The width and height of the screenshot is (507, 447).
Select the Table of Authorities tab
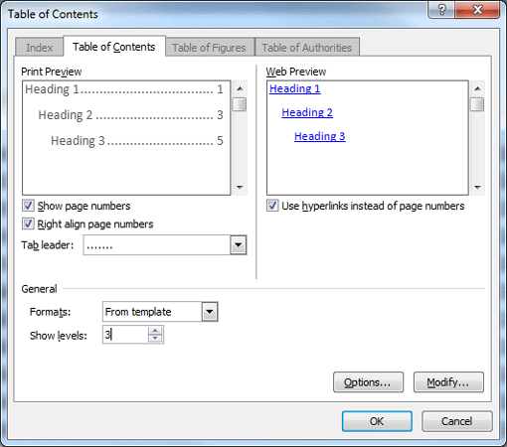pos(307,48)
